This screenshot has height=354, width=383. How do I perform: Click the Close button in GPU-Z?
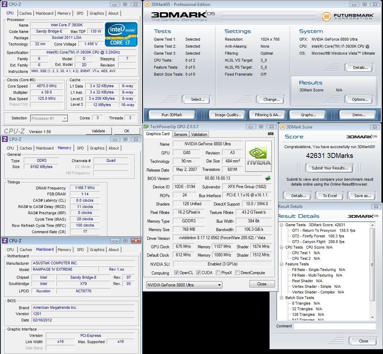tap(262, 284)
